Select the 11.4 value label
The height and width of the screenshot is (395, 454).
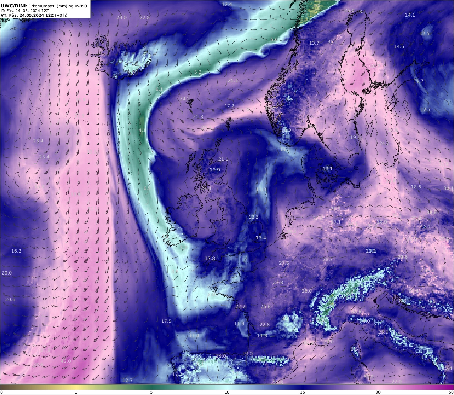[194, 335]
